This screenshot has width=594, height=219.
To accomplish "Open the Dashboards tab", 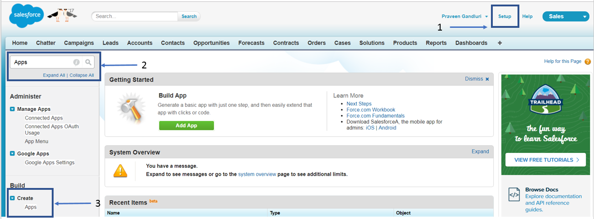I will click(471, 43).
